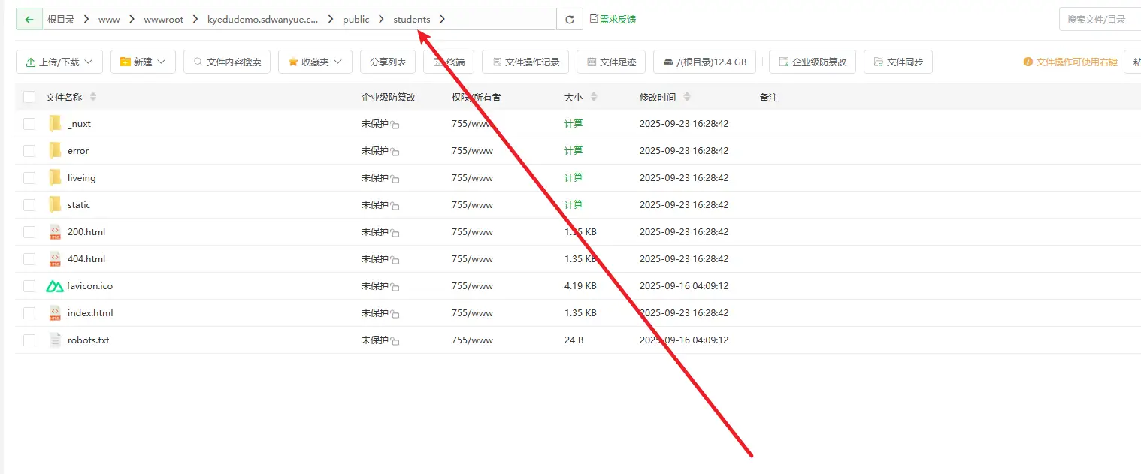Open the 上传/下载 dropdown
This screenshot has height=474, width=1141.
point(59,62)
